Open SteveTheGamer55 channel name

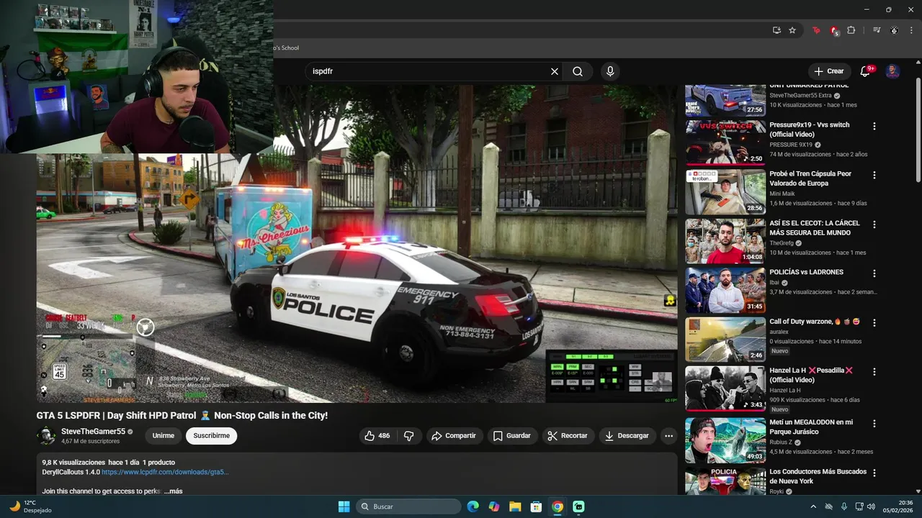93,431
